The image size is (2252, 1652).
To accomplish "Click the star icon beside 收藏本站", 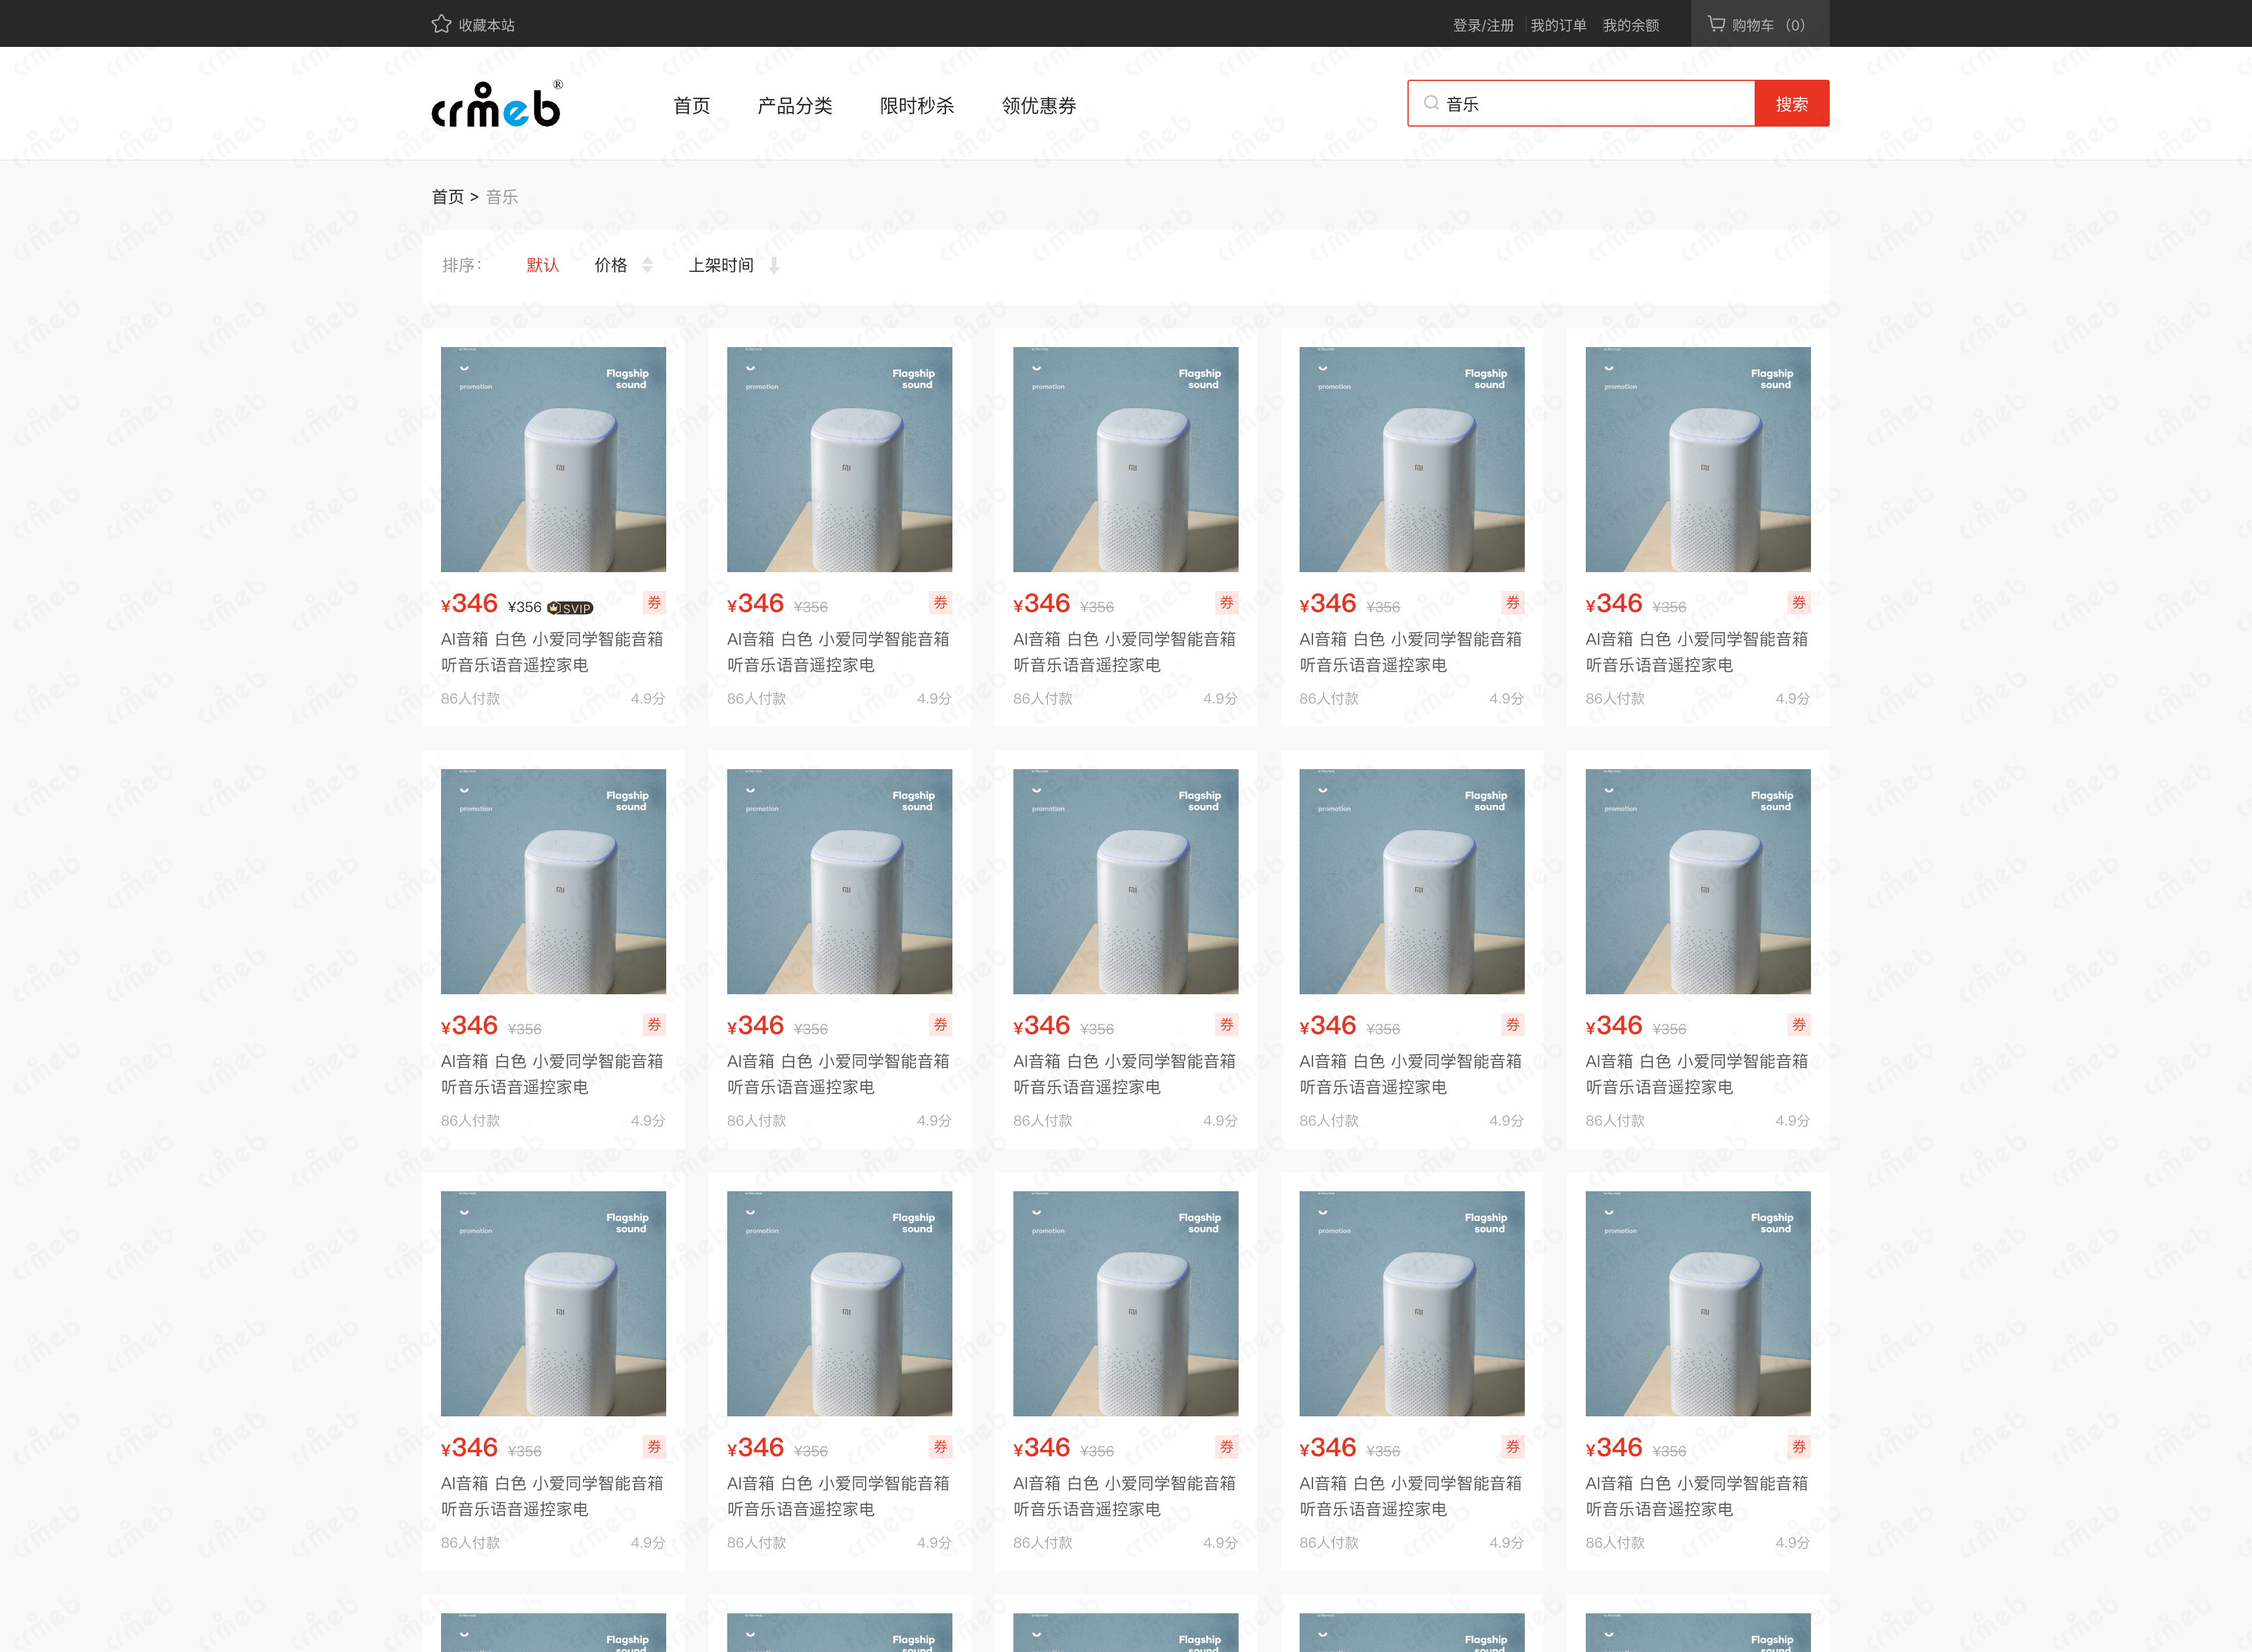I will pyautogui.click(x=441, y=24).
